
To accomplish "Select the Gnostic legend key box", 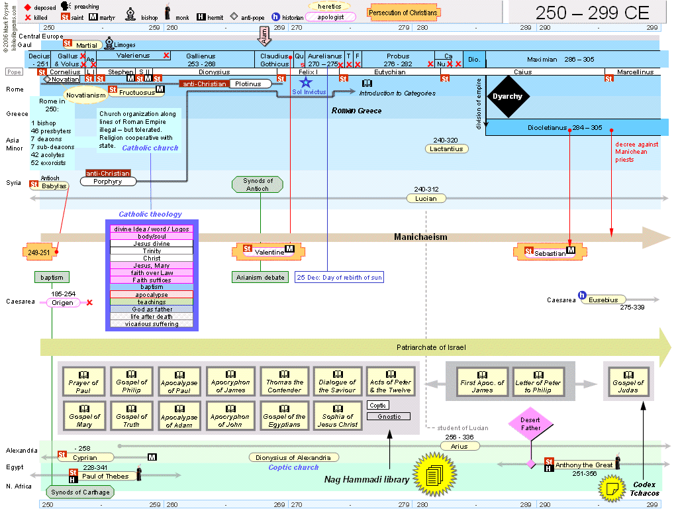I will point(388,416).
